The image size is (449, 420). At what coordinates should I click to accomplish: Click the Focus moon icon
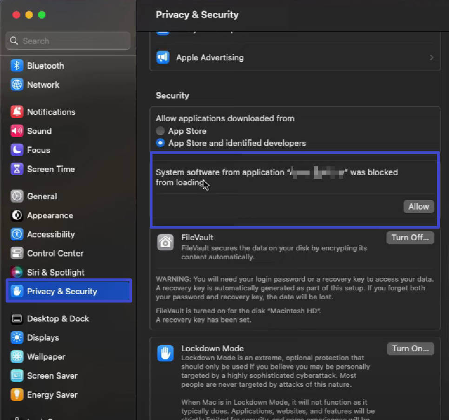17,150
